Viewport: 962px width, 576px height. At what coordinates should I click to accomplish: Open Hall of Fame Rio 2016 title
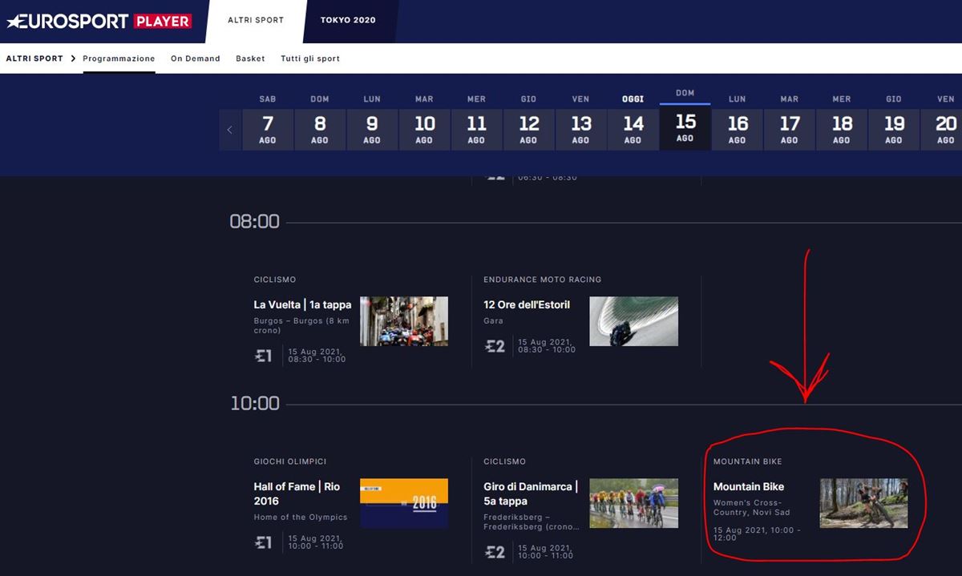click(x=297, y=493)
